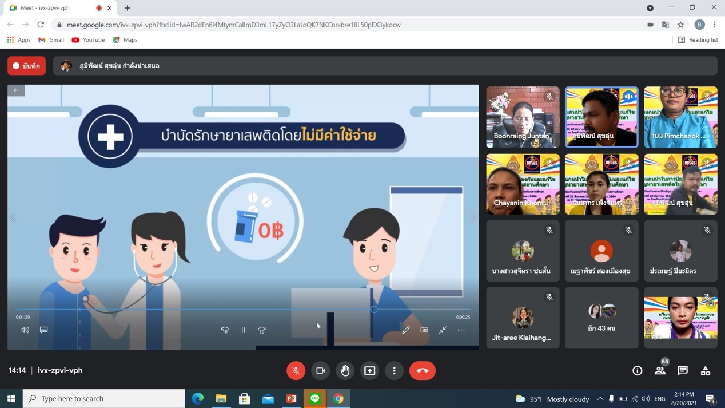
Task: Open meeting details info icon
Action: point(637,371)
